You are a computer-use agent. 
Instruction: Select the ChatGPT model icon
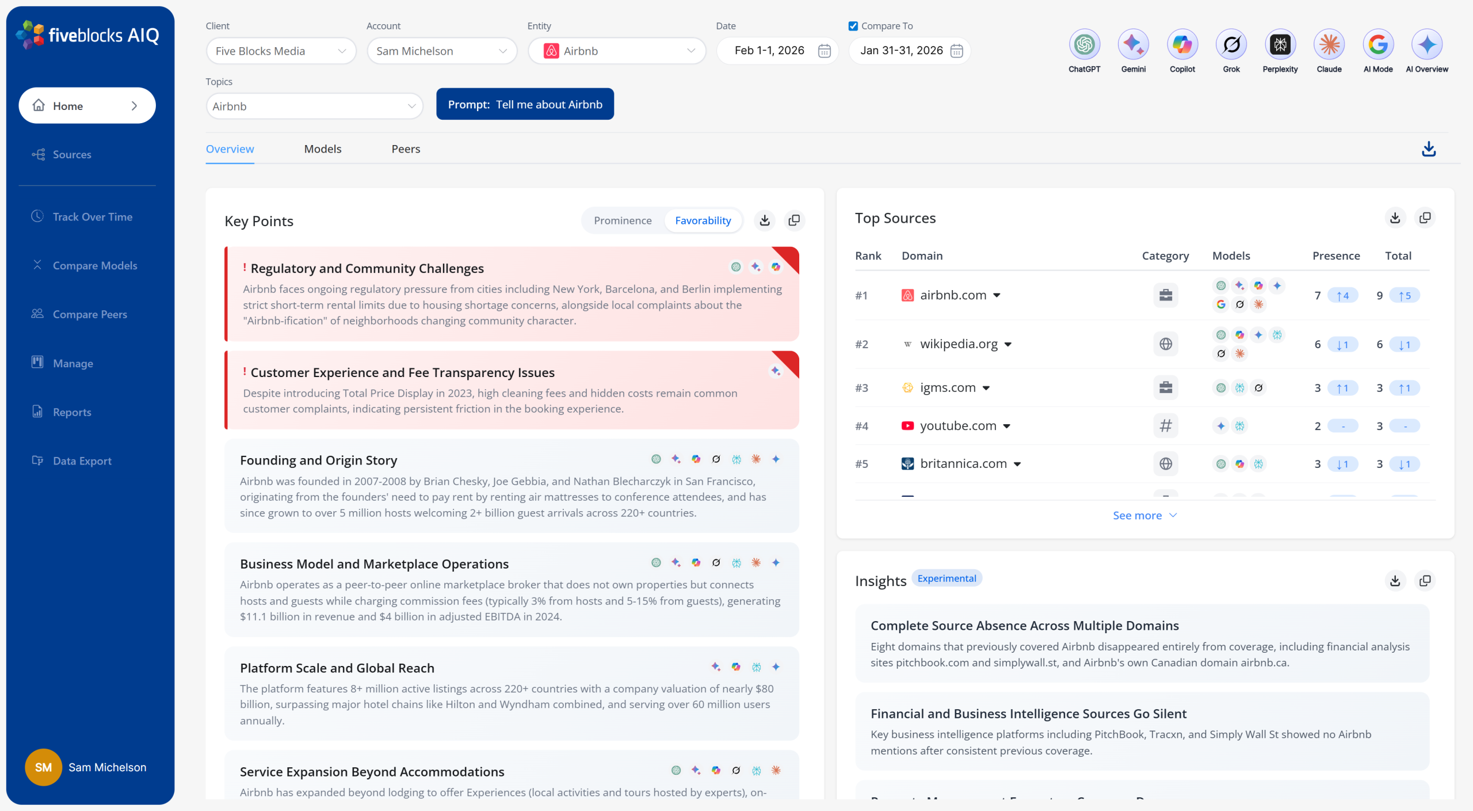pyautogui.click(x=1084, y=45)
